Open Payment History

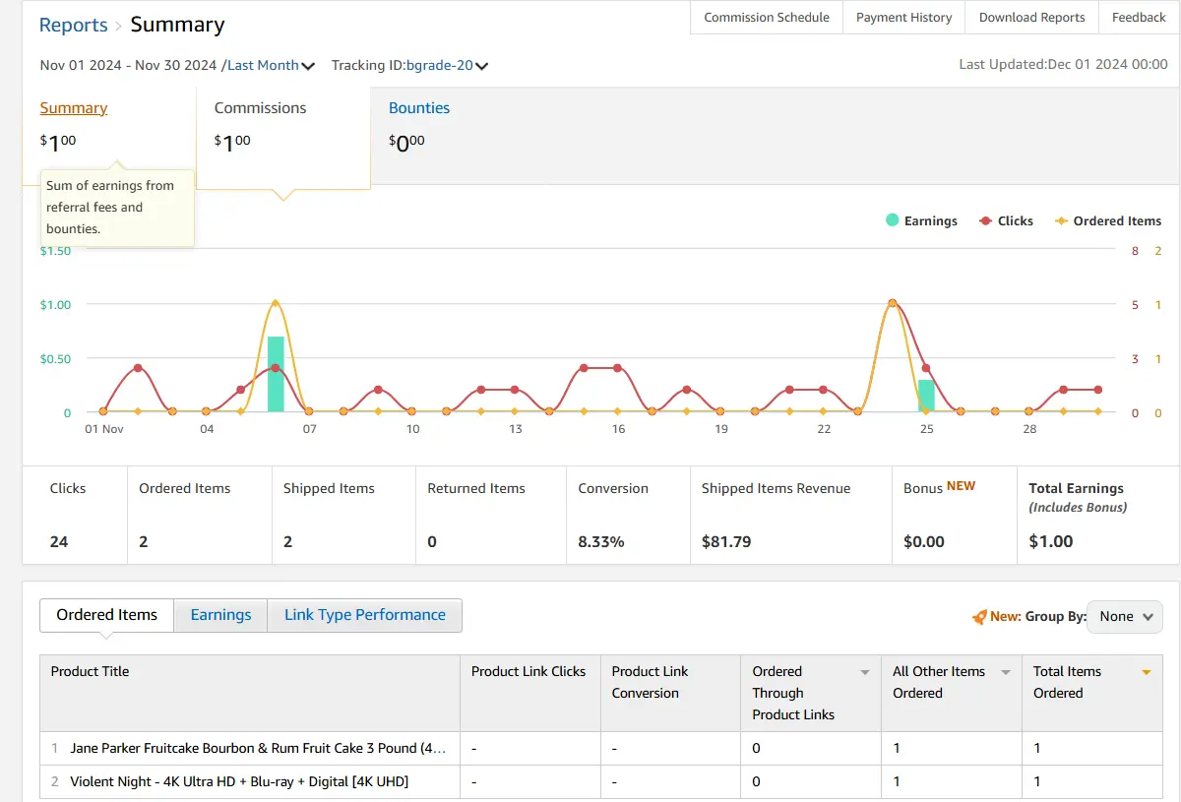[903, 18]
